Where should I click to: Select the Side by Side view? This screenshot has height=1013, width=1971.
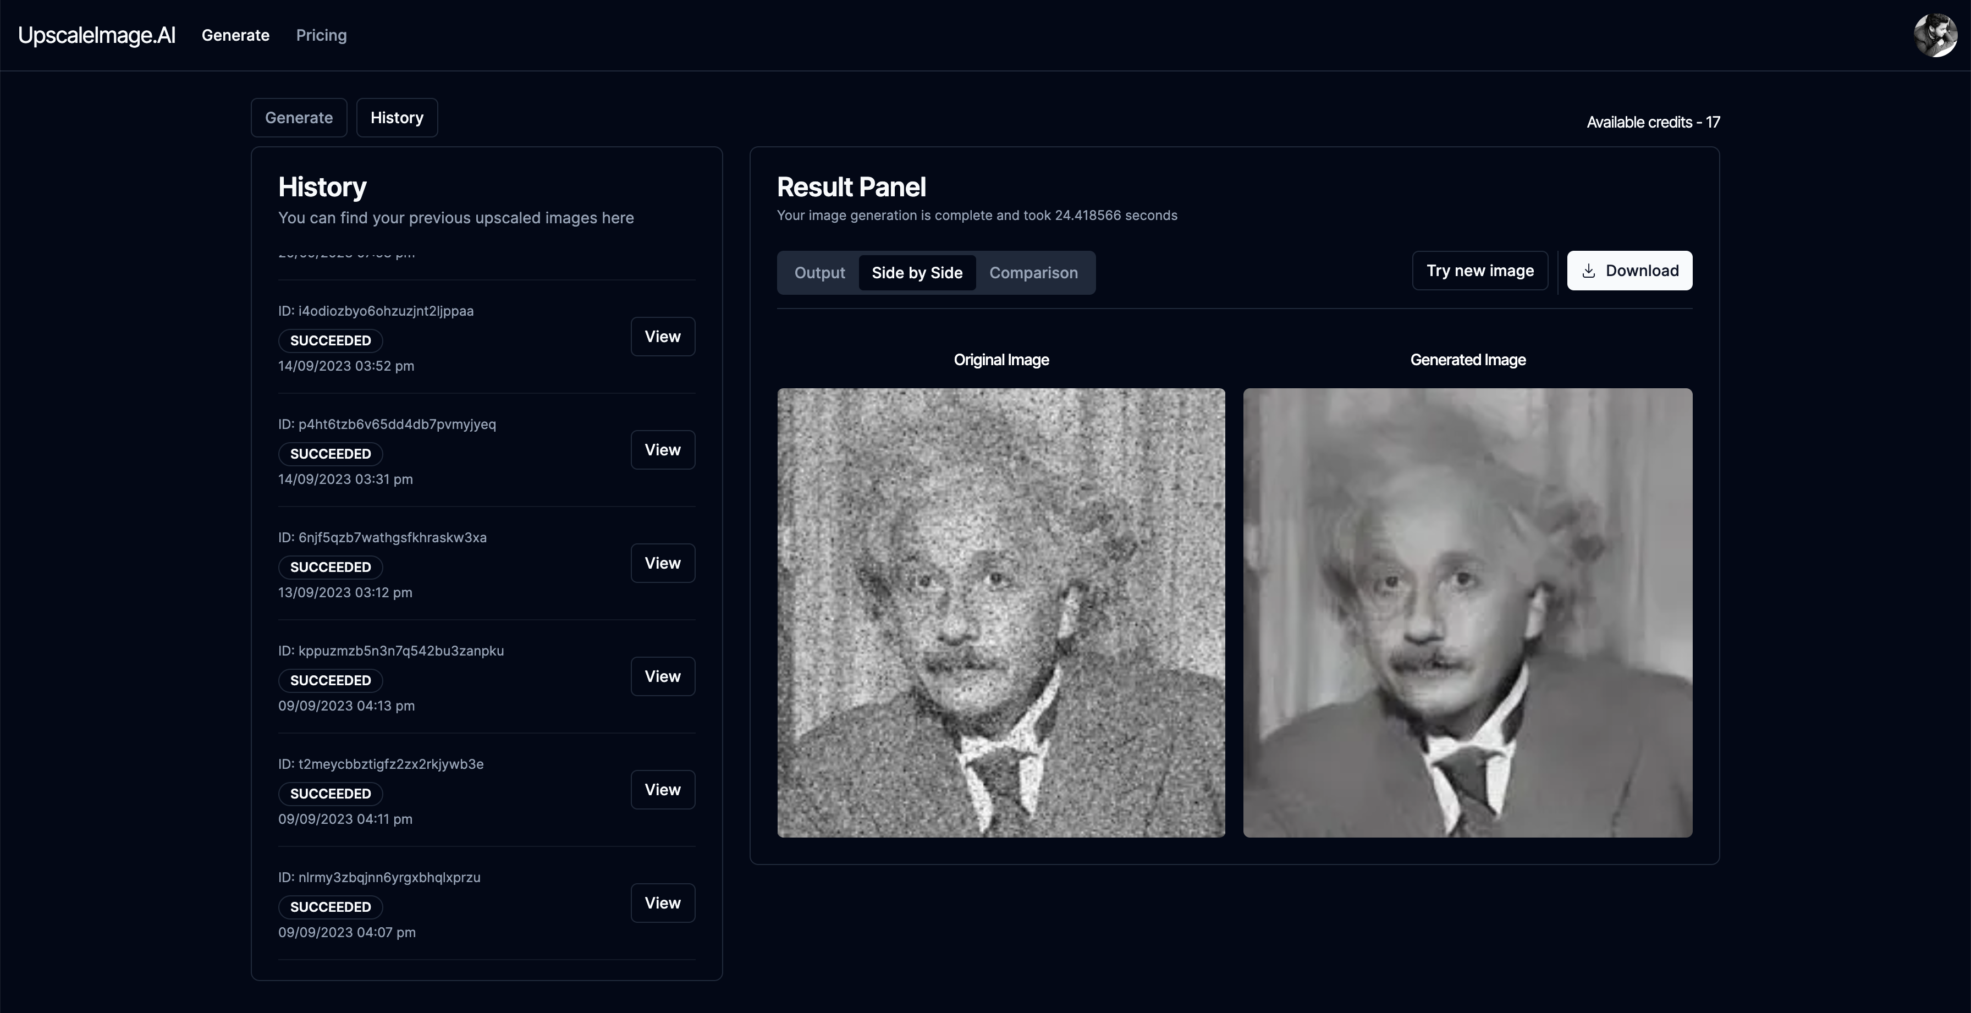pos(917,273)
